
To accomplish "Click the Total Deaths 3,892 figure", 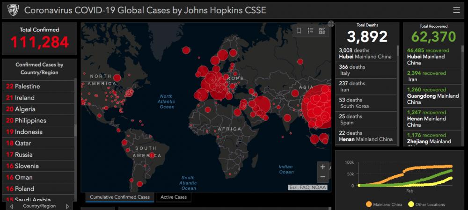I will 367,36.
